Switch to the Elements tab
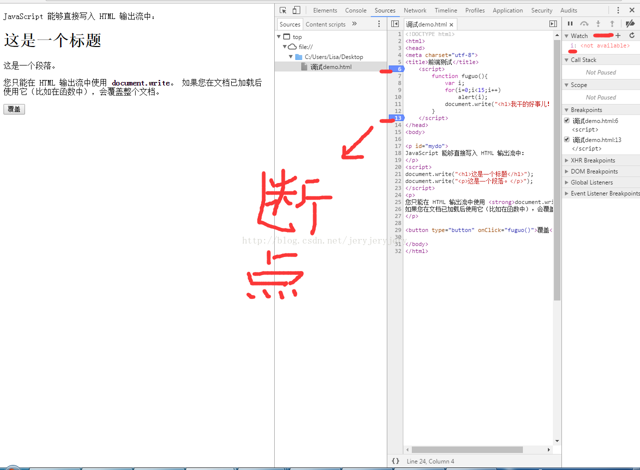640x470 pixels. click(325, 10)
